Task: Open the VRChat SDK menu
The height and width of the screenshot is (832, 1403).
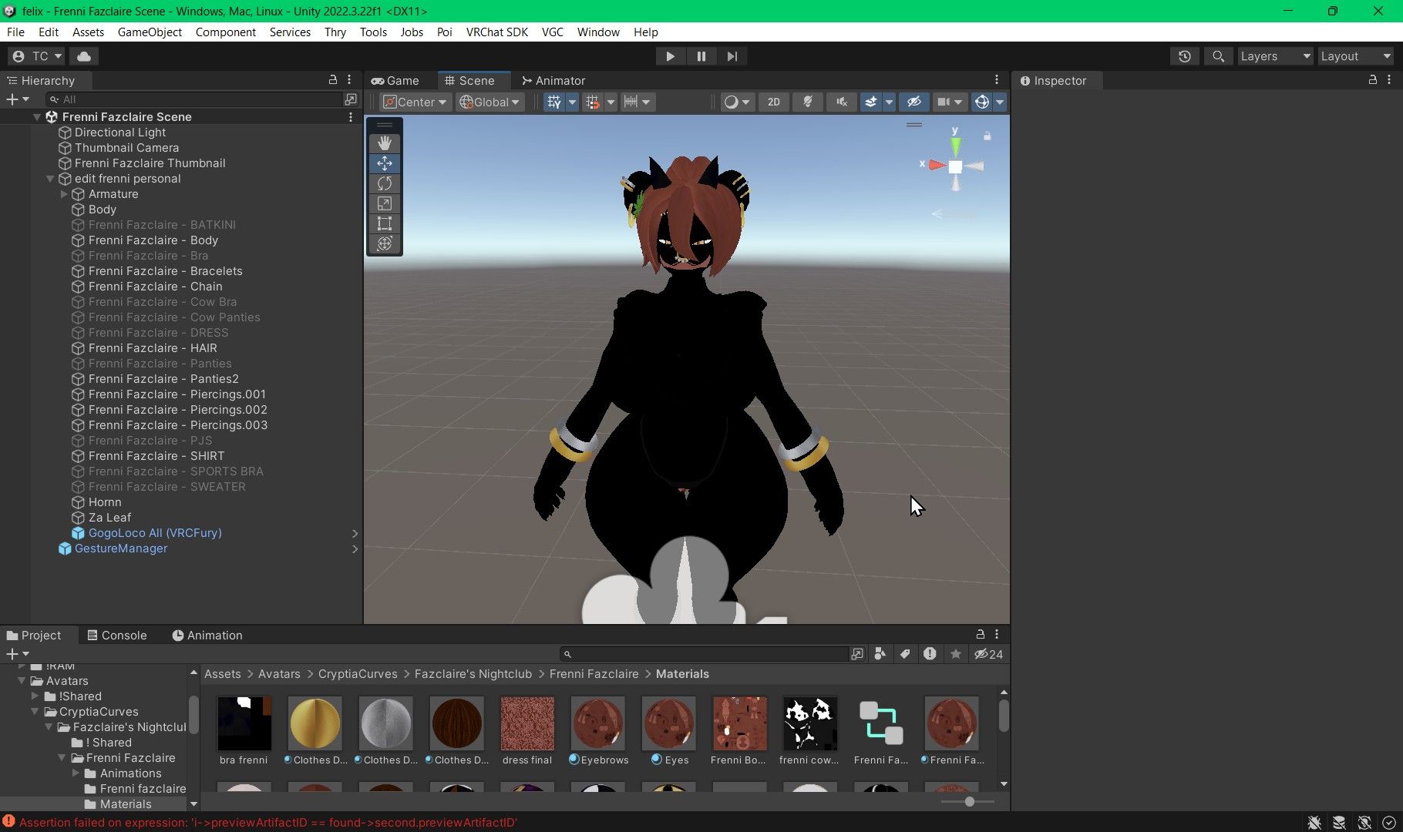Action: click(497, 32)
